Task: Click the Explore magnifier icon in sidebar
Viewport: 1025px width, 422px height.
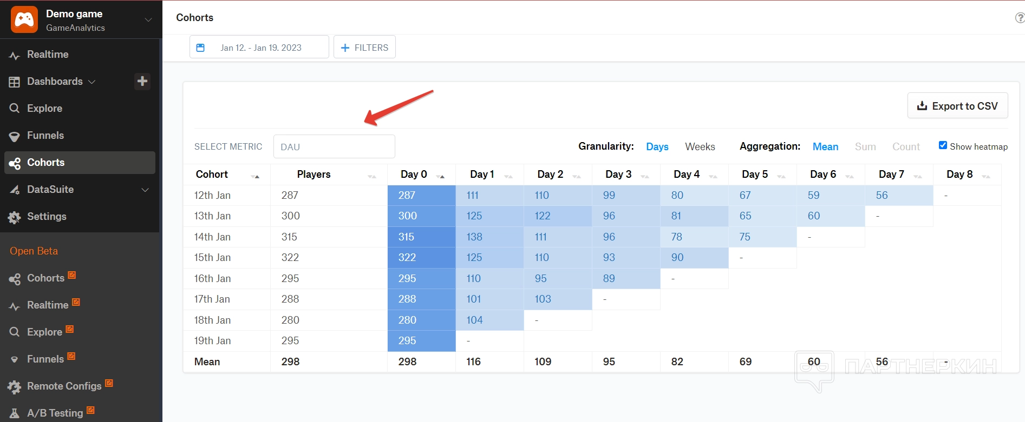Action: point(15,109)
